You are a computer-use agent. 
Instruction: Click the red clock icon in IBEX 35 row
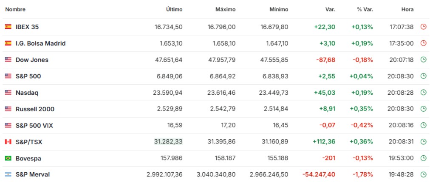click(x=423, y=27)
